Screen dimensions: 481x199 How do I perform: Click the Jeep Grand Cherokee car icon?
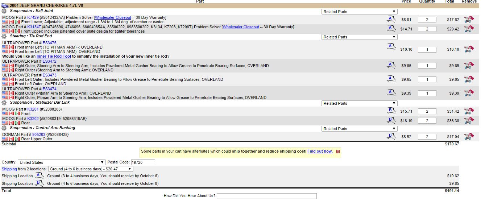tap(5, 6)
